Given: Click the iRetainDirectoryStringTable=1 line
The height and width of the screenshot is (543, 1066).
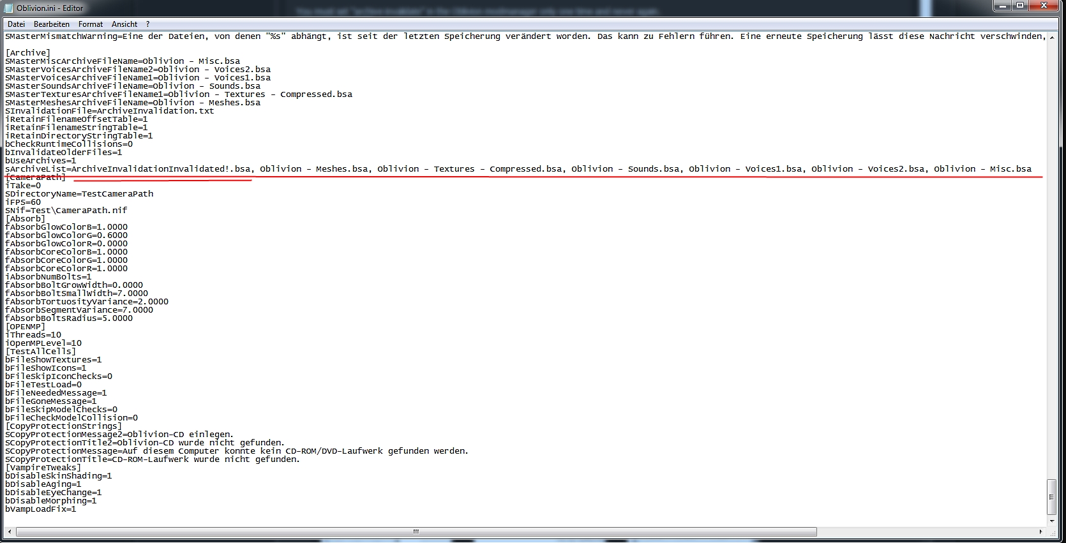Looking at the screenshot, I should [79, 136].
